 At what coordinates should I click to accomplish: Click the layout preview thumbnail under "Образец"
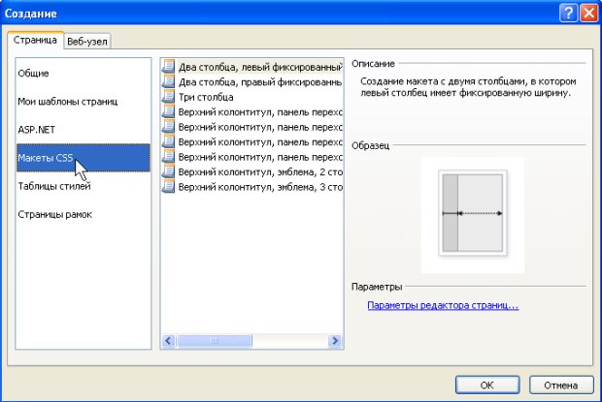472,213
